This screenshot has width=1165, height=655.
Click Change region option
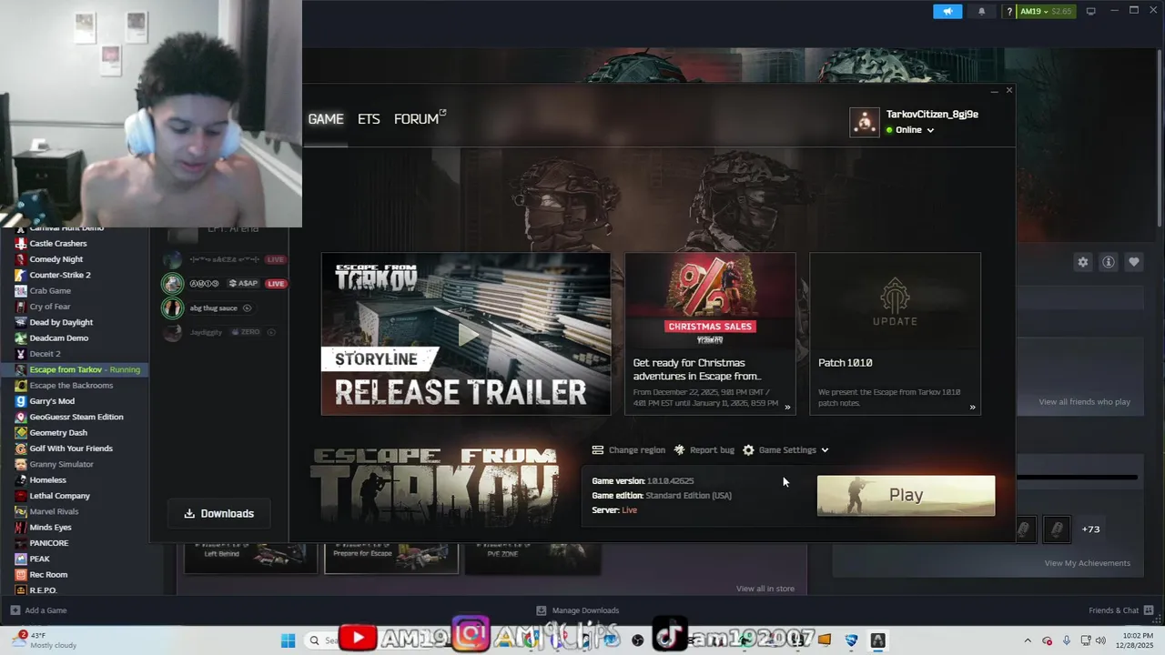(x=629, y=450)
